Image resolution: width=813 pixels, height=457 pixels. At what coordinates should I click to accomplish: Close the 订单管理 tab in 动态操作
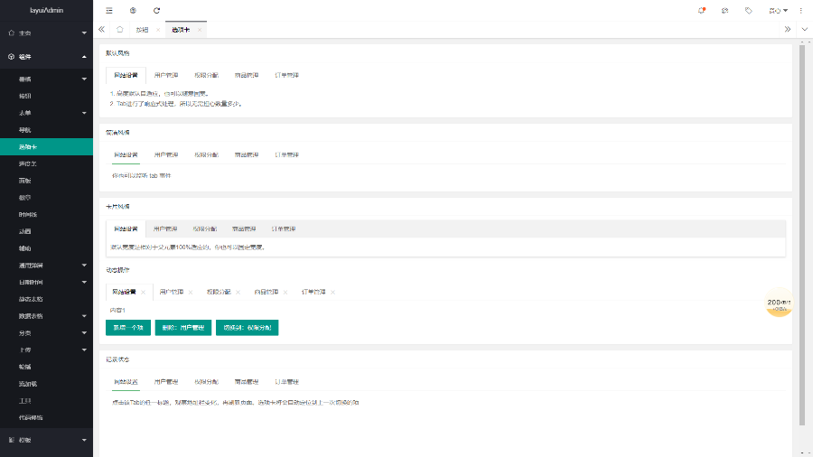pyautogui.click(x=332, y=293)
